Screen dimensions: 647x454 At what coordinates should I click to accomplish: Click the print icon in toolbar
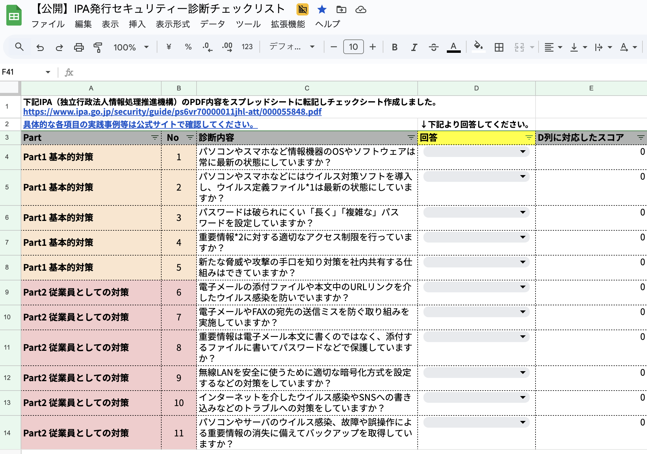79,47
